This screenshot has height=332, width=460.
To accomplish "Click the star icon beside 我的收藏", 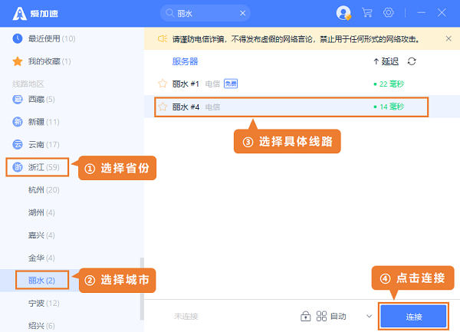I will click(x=18, y=61).
